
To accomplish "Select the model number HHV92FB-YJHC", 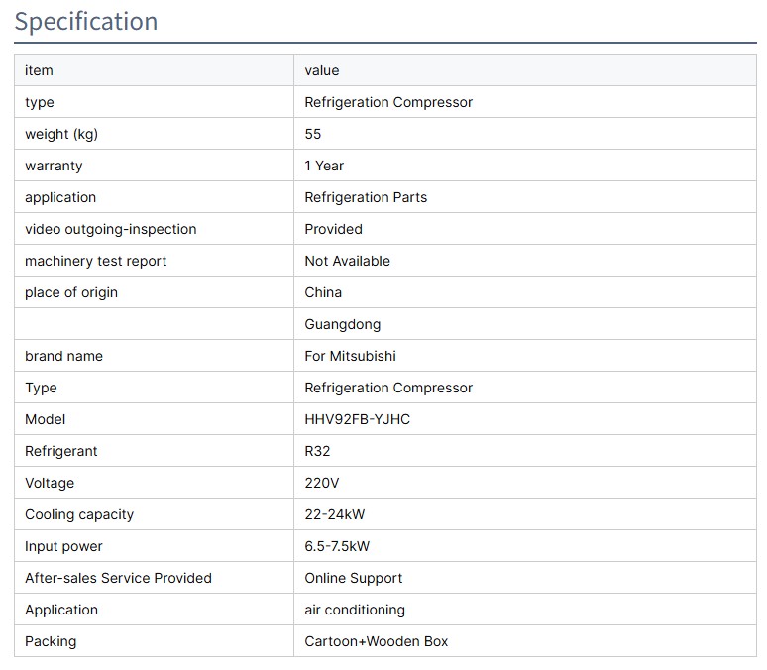I will pos(358,419).
